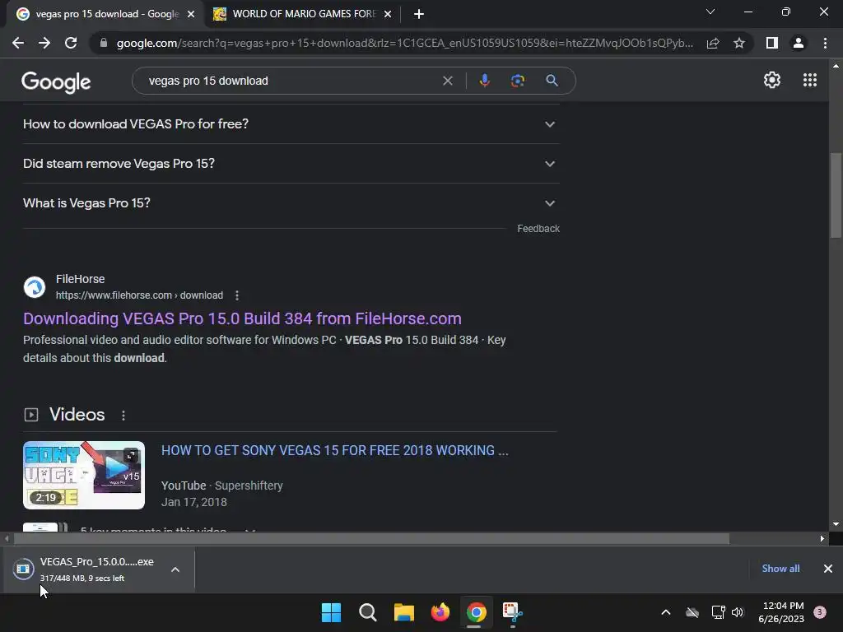Go to the Google homepage via the logo

(x=56, y=81)
